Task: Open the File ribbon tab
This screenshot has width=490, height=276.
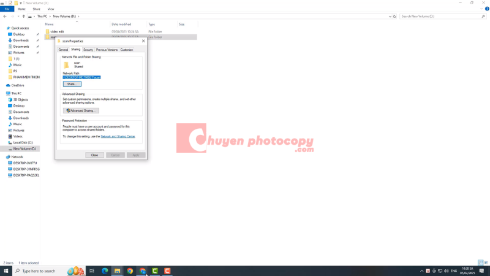Action: [x=7, y=9]
